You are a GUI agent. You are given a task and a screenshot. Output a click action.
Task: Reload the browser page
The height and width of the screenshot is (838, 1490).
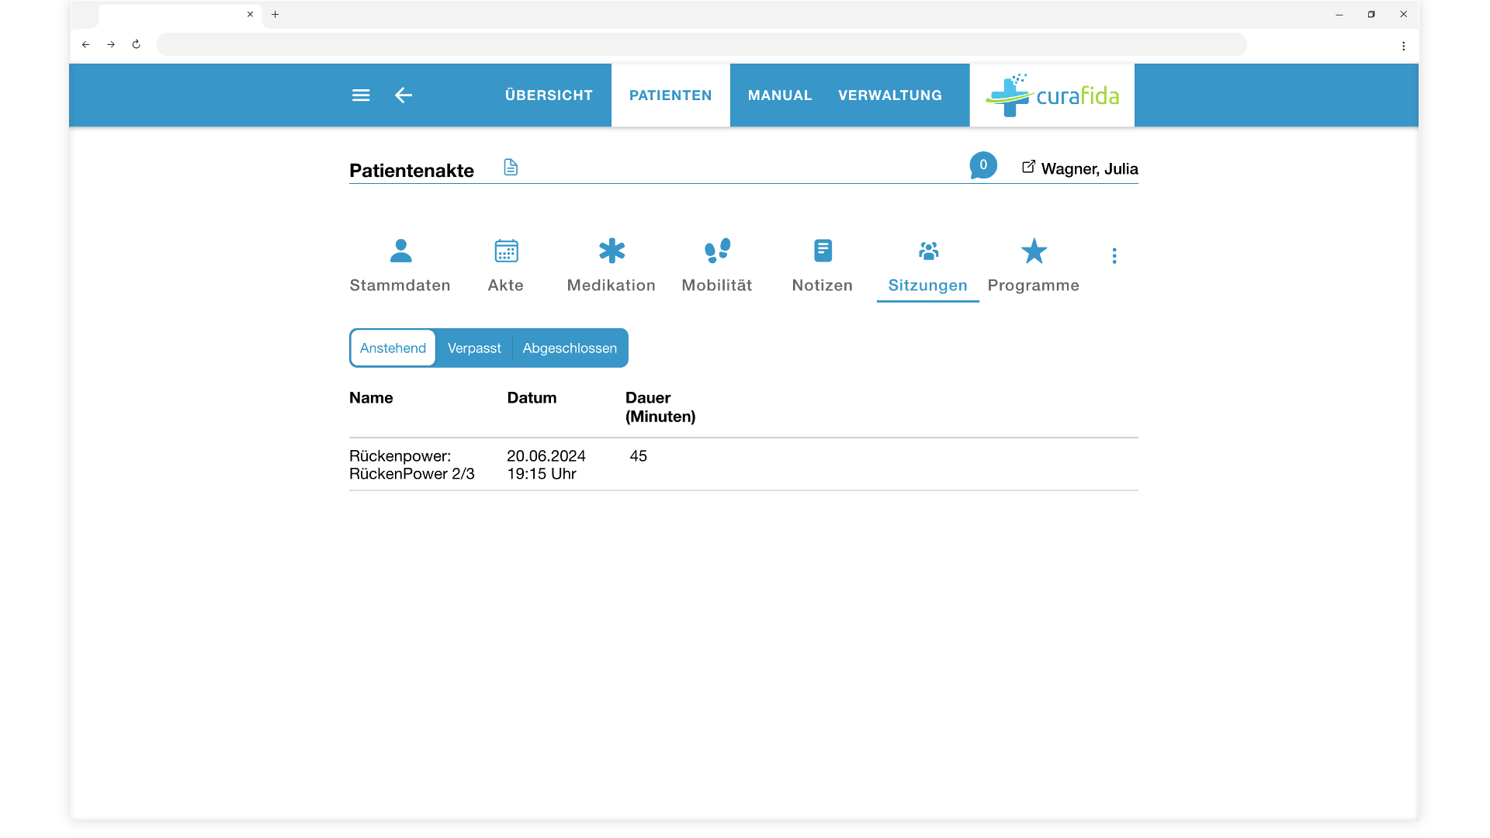(x=136, y=45)
